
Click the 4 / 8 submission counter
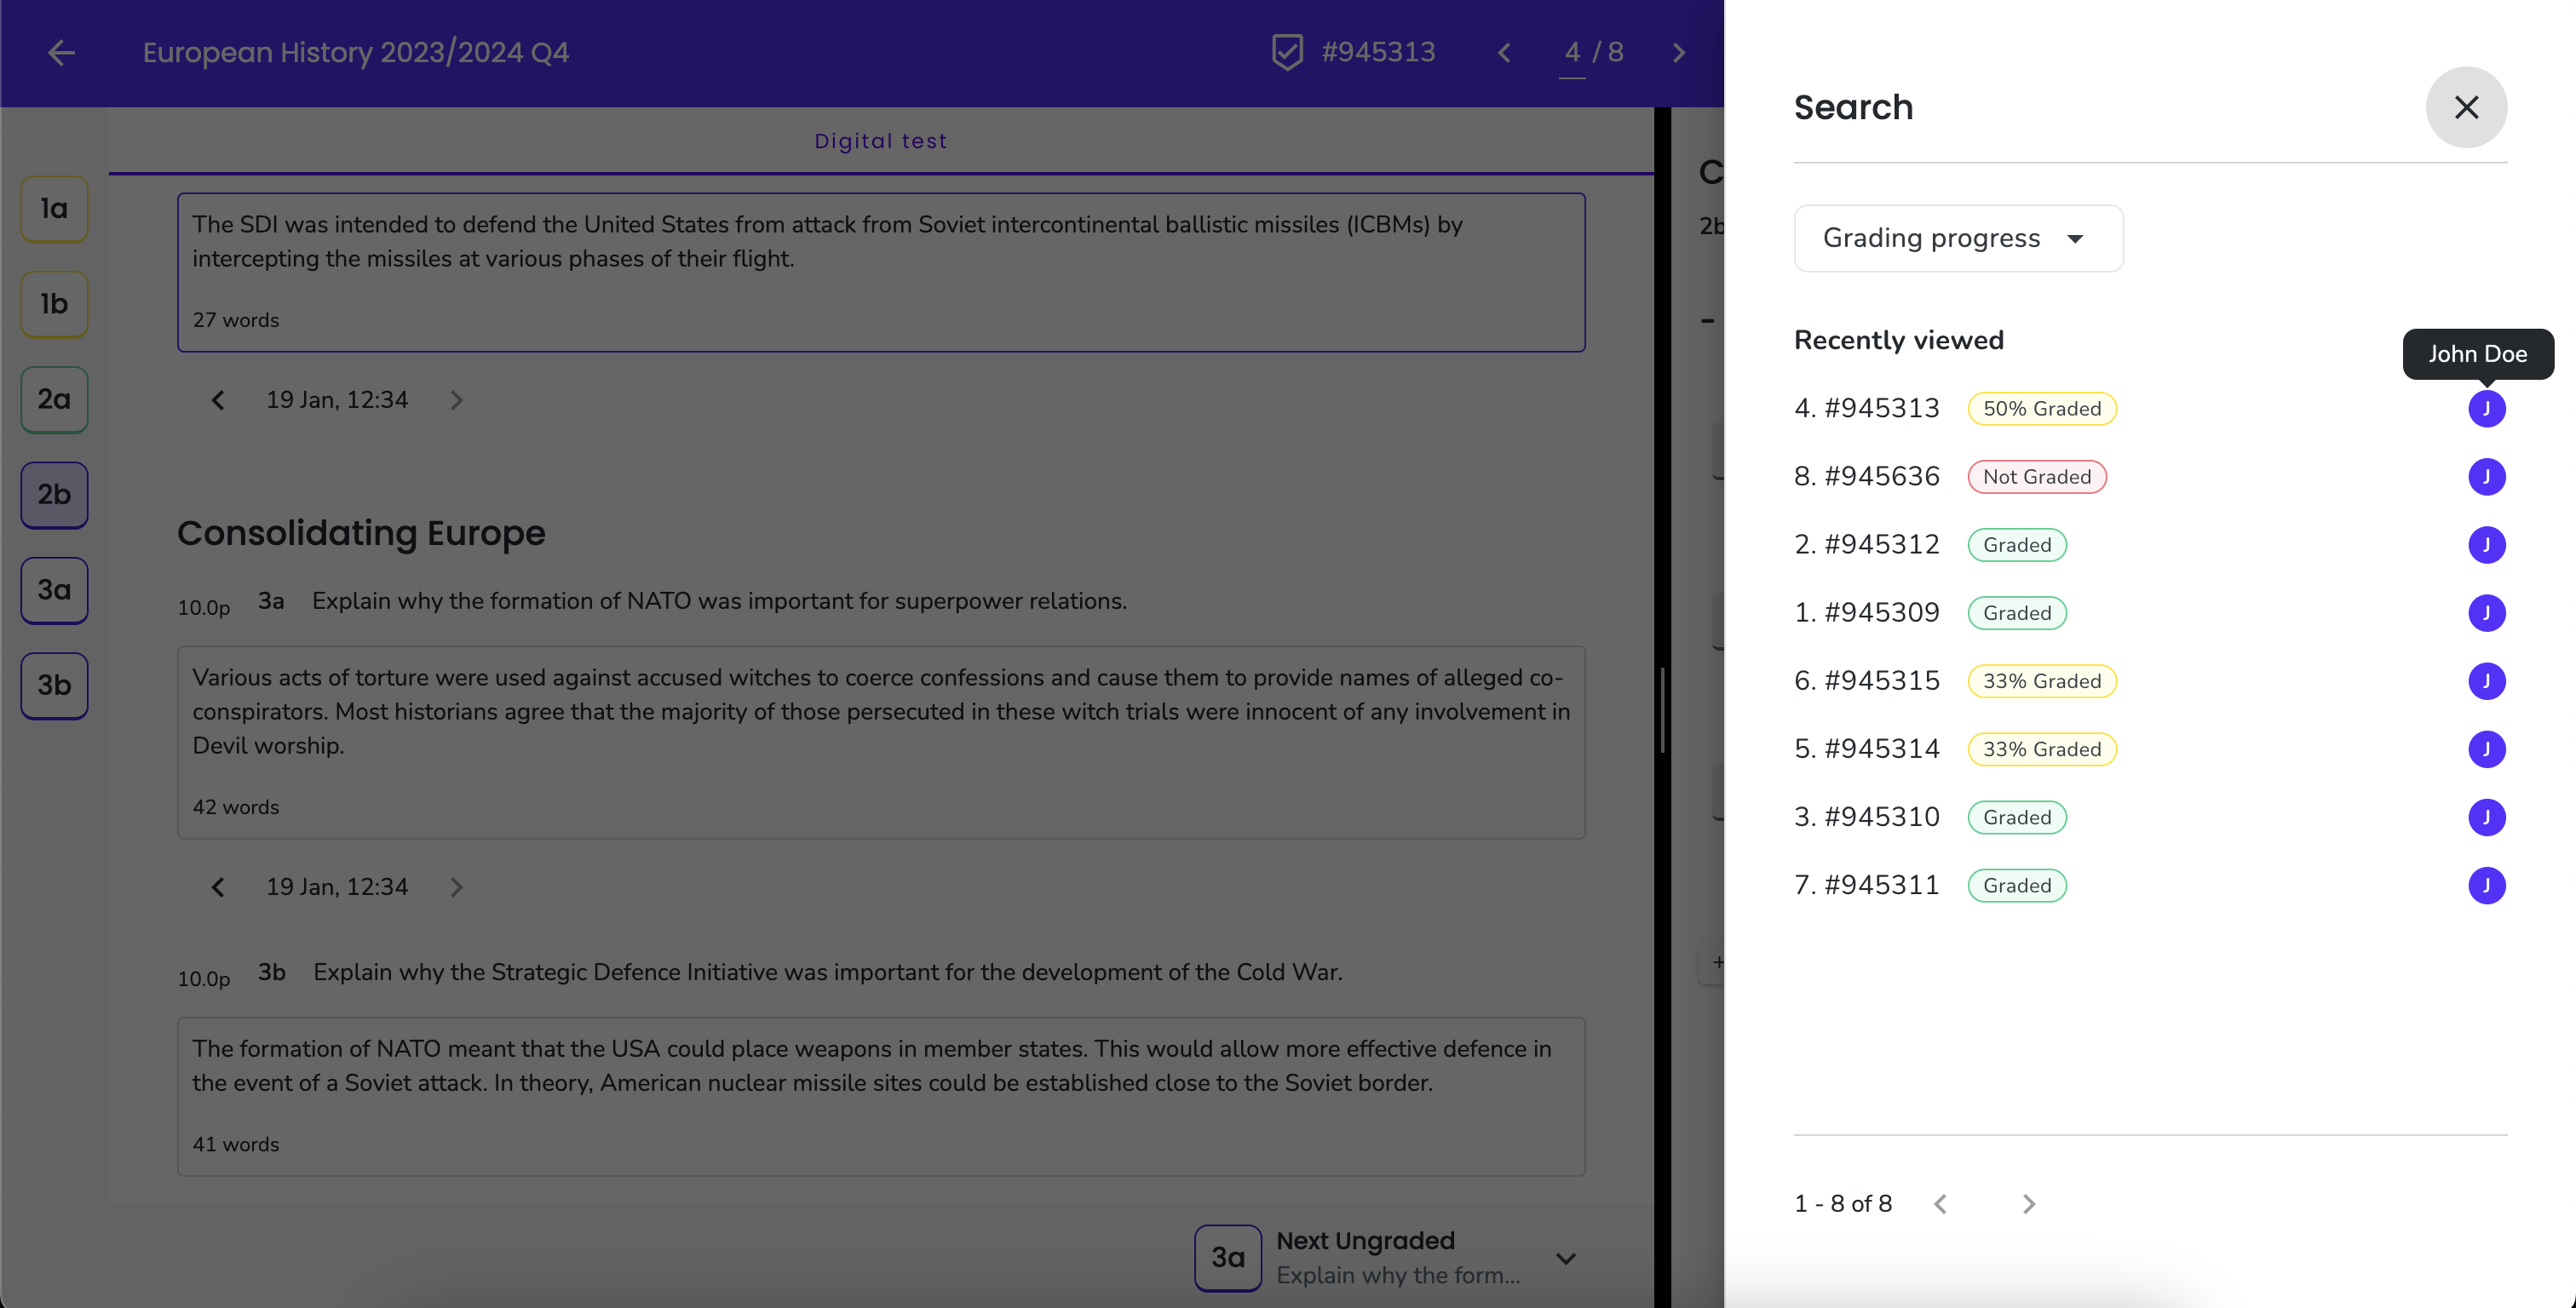click(1593, 52)
